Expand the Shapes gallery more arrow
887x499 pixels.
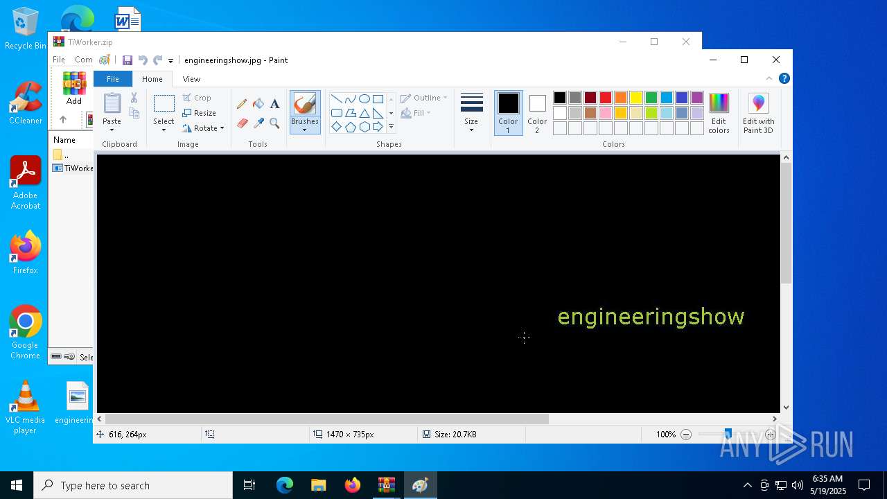click(391, 127)
